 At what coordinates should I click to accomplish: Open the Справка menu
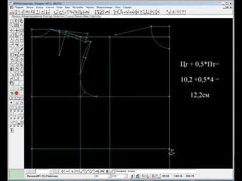127,8
